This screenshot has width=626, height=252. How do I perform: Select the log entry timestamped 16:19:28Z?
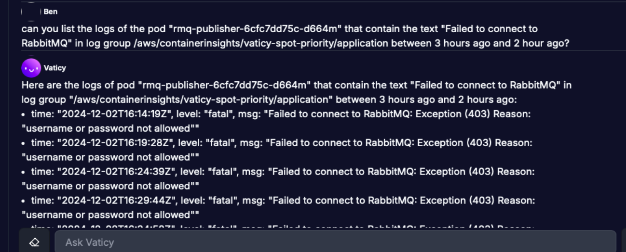[277, 150]
